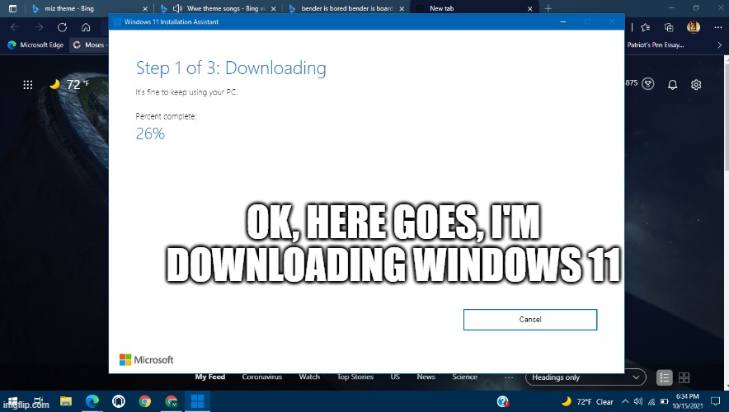Screen dimensions: 729x412
Task: Open the new tab page app launcher grid
Action: pyautogui.click(x=28, y=85)
